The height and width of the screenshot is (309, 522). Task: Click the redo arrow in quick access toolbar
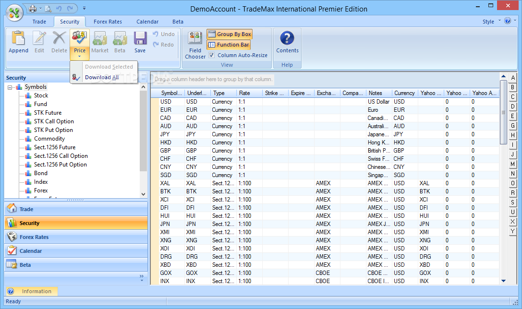point(70,8)
